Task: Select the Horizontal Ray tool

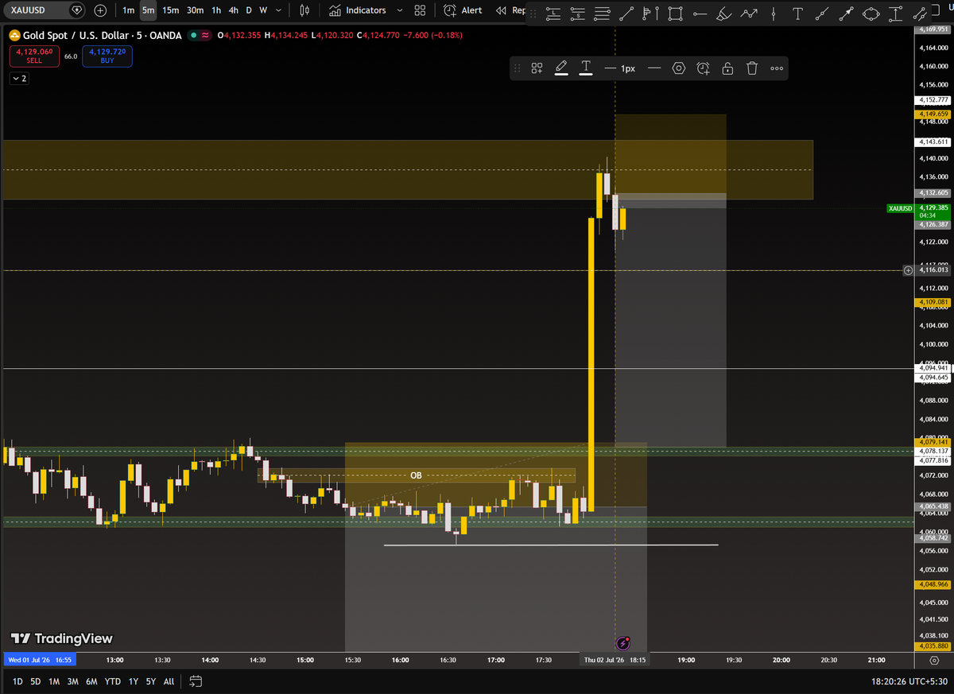Action: click(x=700, y=14)
